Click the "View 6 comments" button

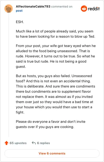pyautogui.click(x=52, y=153)
